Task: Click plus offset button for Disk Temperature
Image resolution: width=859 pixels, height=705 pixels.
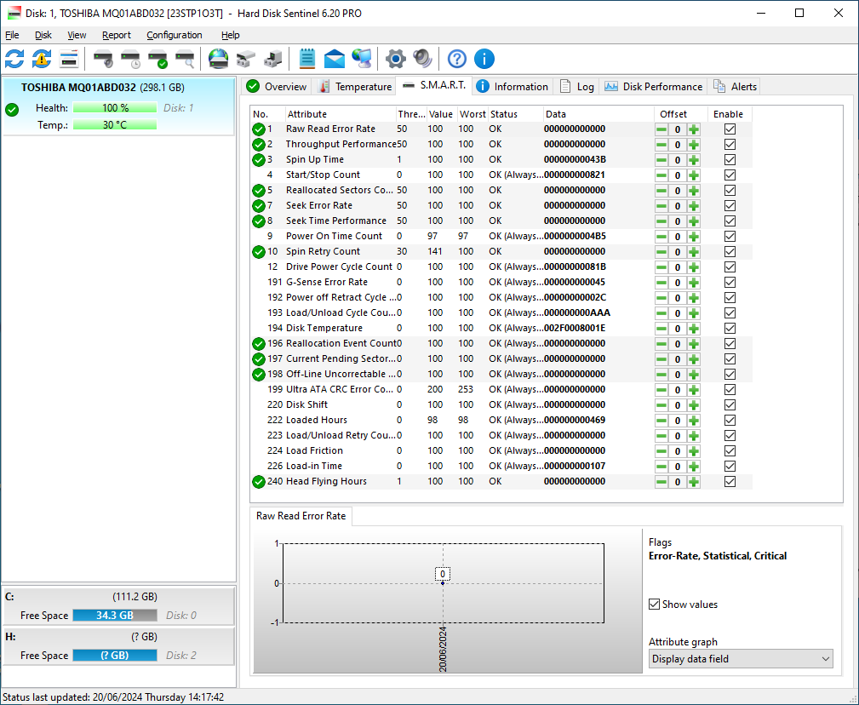Action: (x=694, y=329)
